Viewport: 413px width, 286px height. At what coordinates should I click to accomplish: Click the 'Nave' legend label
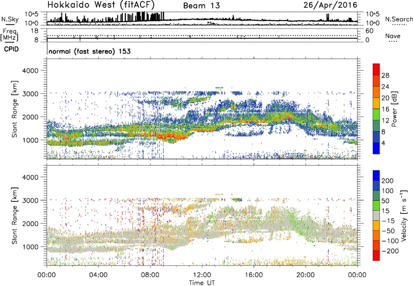click(x=392, y=36)
